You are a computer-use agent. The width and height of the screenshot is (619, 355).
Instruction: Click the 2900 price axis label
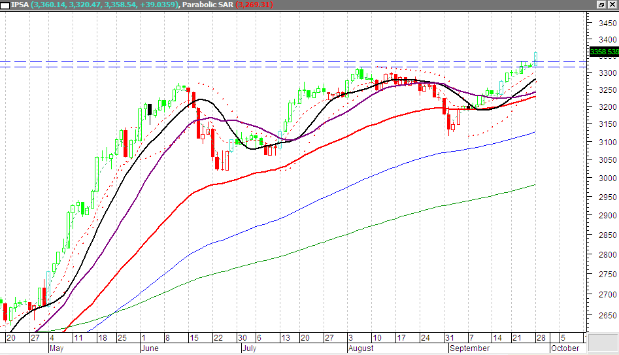pos(607,216)
